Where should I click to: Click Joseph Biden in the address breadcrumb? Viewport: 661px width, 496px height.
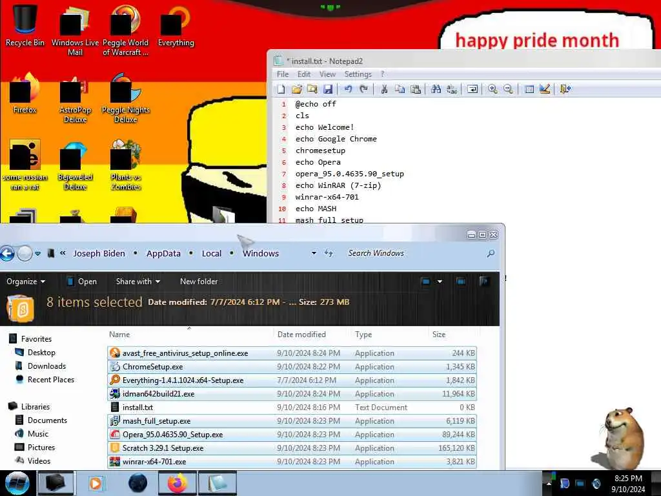click(x=99, y=253)
